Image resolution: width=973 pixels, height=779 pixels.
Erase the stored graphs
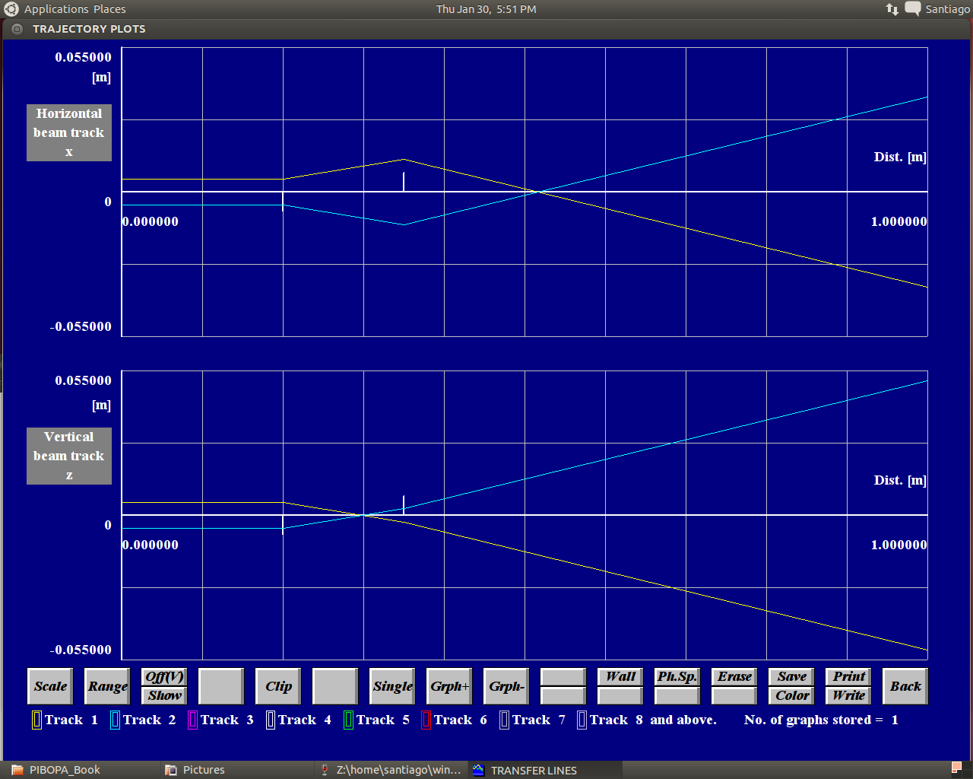pos(734,677)
